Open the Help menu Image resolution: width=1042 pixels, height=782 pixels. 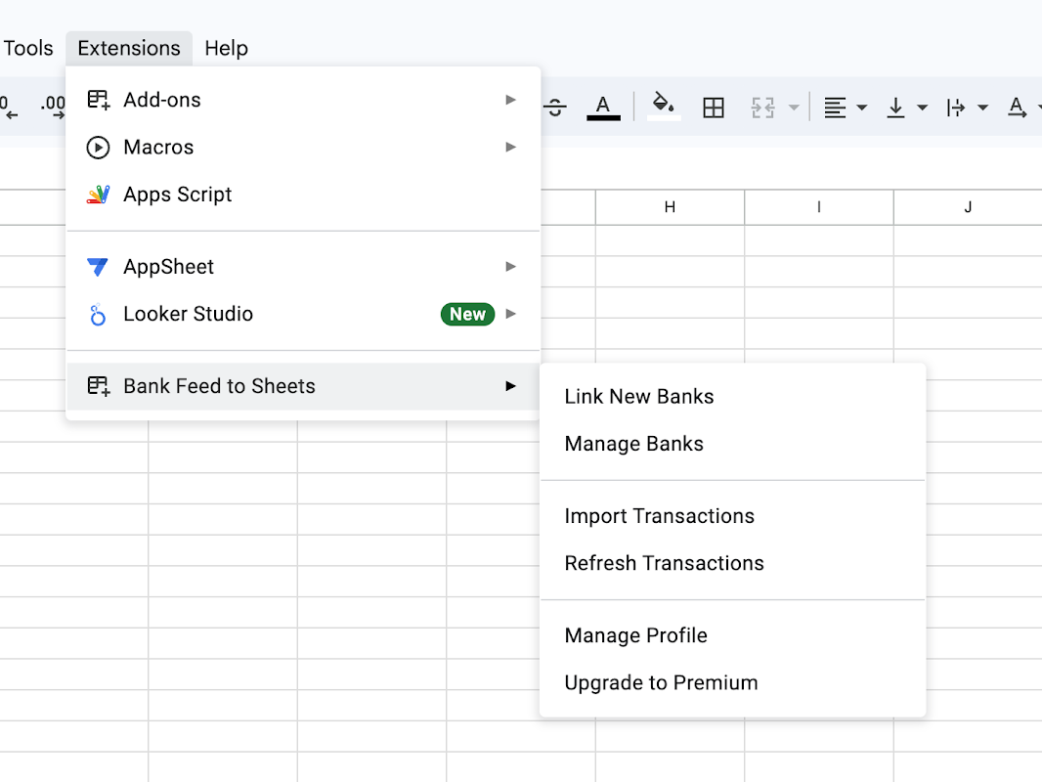[x=226, y=49]
